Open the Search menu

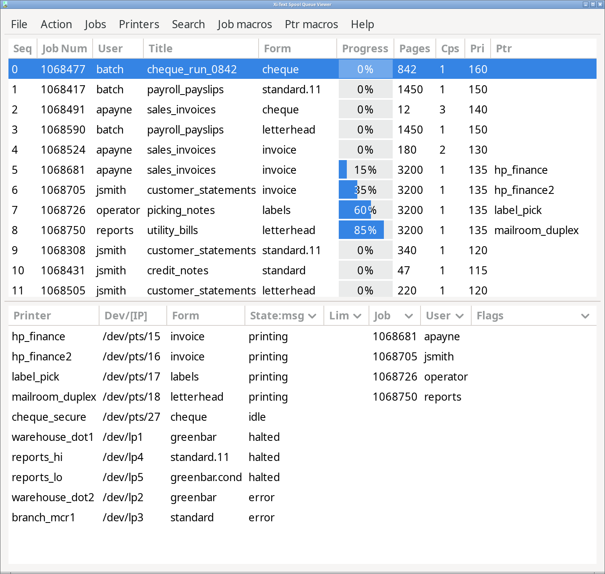188,24
